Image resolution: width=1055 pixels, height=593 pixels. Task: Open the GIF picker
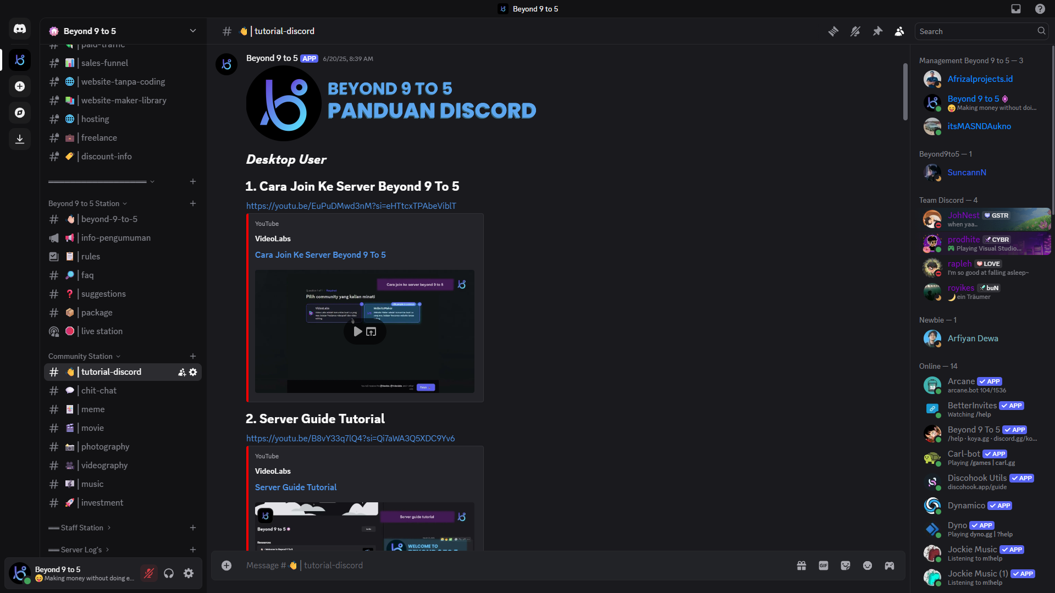point(824,566)
